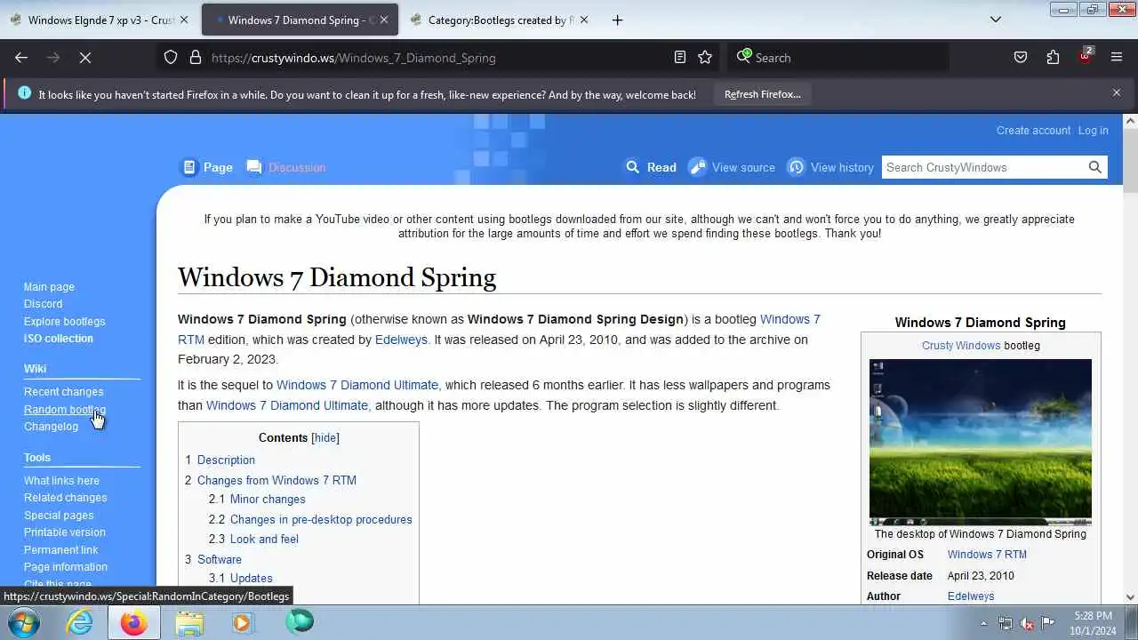Open Windows Explorer folder in taskbar

pos(188,622)
